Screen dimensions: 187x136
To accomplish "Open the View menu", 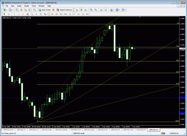I will tap(13, 6).
